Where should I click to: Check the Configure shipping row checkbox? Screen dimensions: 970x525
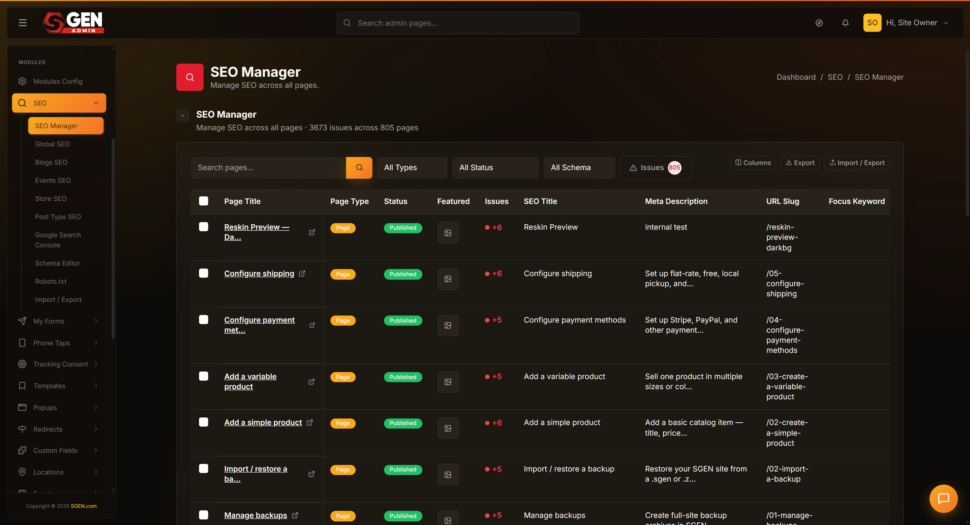pos(203,273)
